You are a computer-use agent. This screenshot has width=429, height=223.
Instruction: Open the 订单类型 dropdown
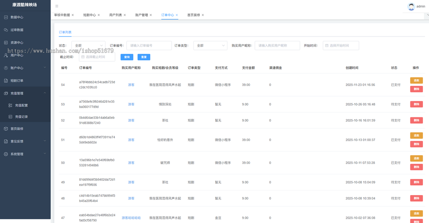tap(210, 45)
